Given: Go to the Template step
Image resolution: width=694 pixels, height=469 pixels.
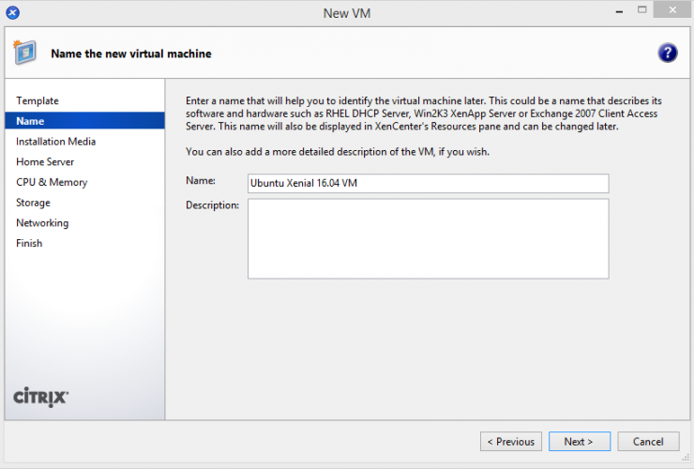Looking at the screenshot, I should (x=38, y=100).
